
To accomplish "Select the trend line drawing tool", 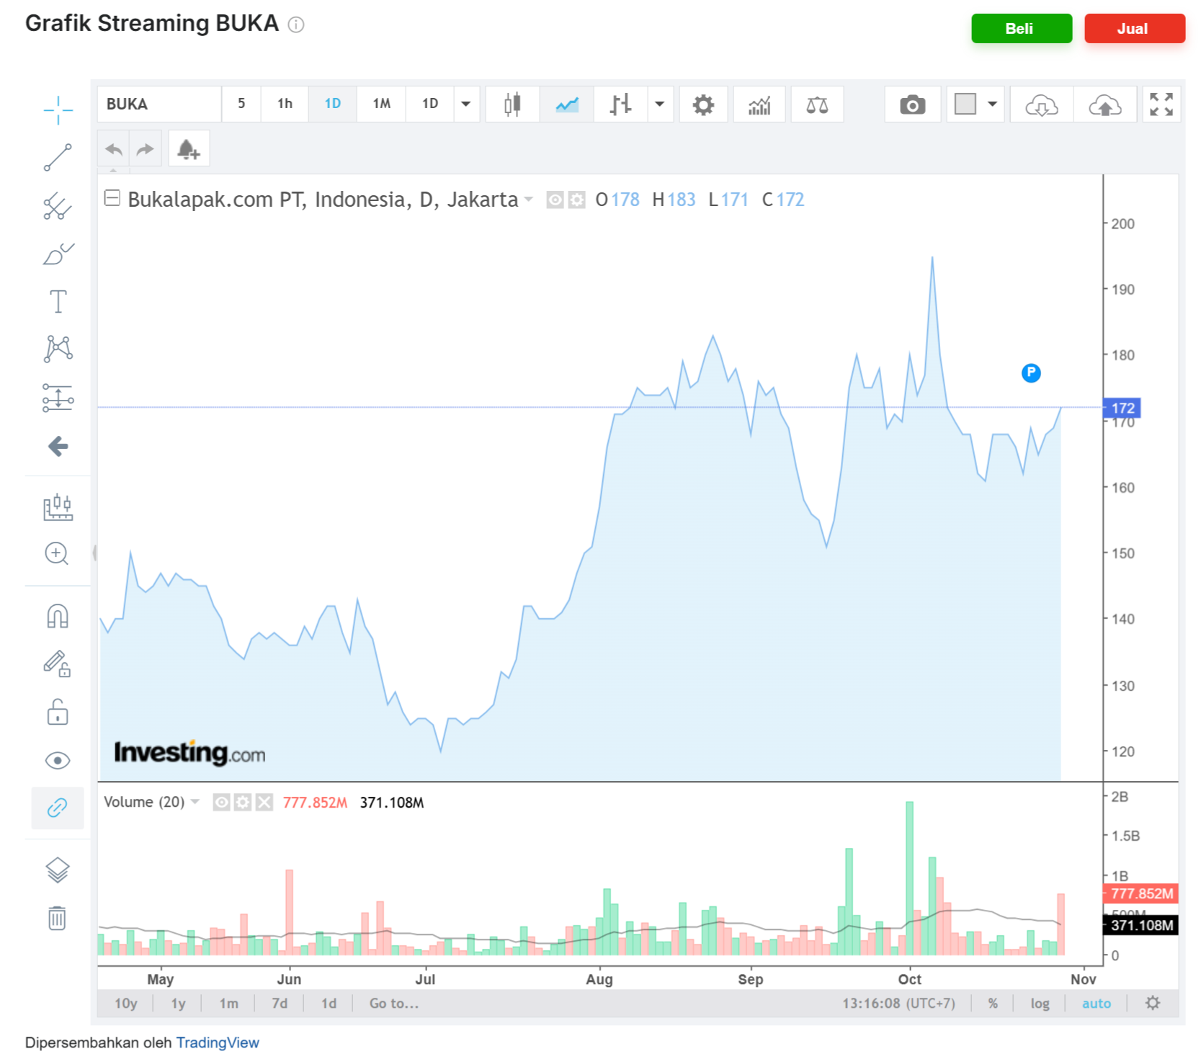I will point(58,158).
